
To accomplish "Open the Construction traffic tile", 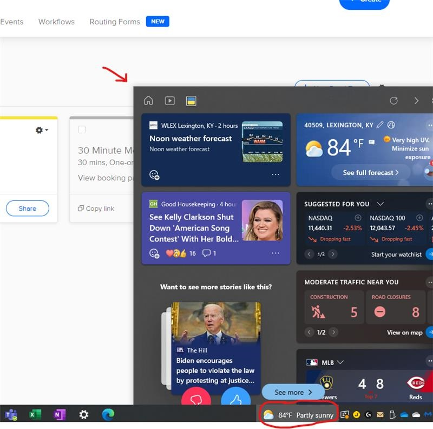I will pos(334,307).
